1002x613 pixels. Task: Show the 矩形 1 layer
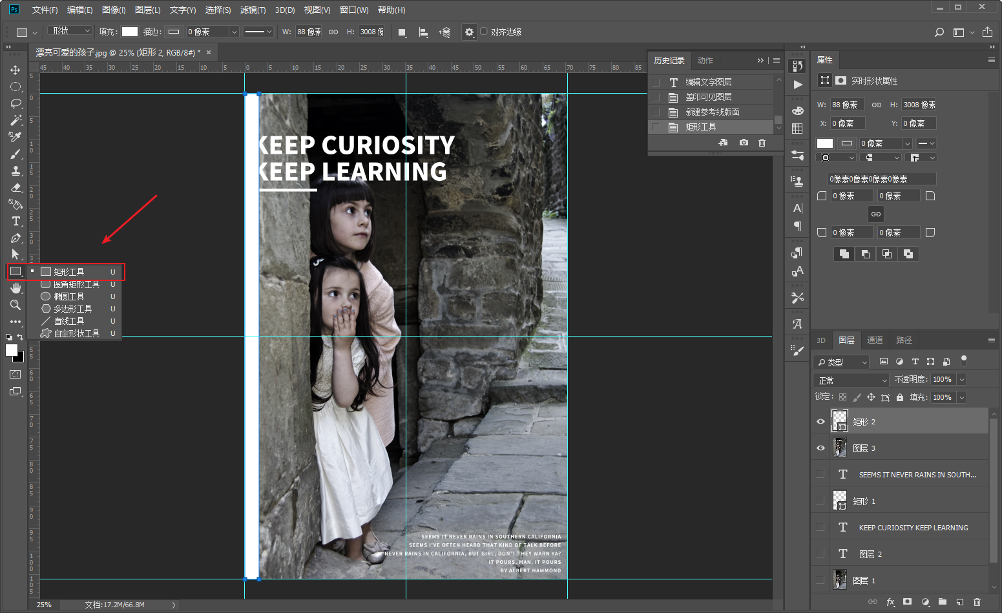[x=820, y=501]
